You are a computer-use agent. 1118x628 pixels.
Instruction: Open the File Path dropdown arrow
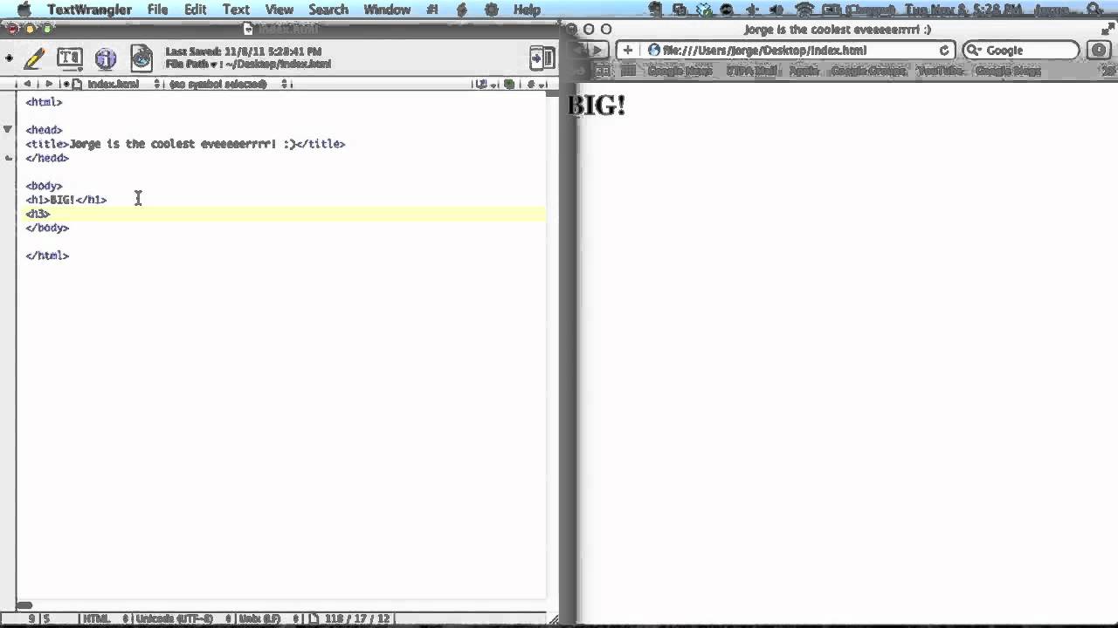click(x=214, y=64)
